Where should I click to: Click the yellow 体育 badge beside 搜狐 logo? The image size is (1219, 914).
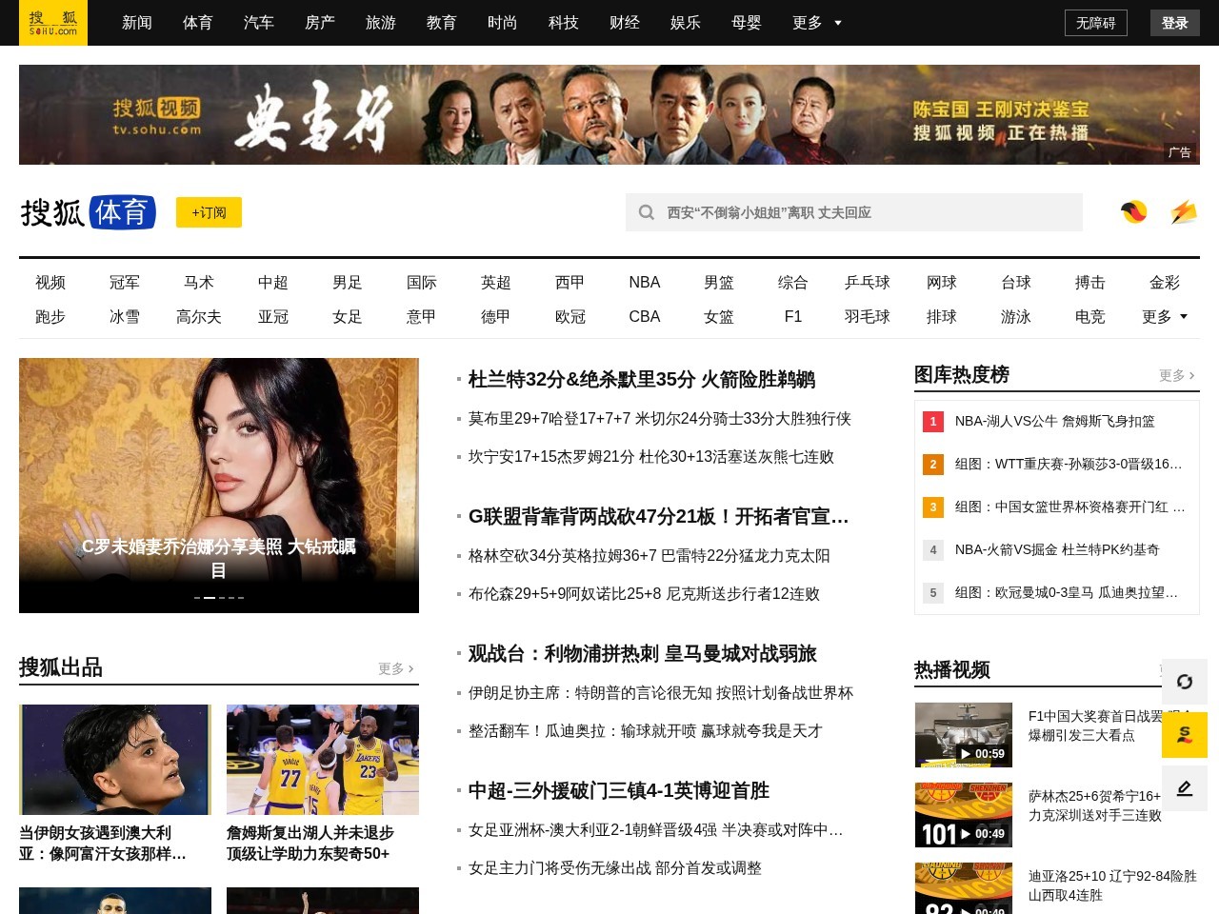123,212
